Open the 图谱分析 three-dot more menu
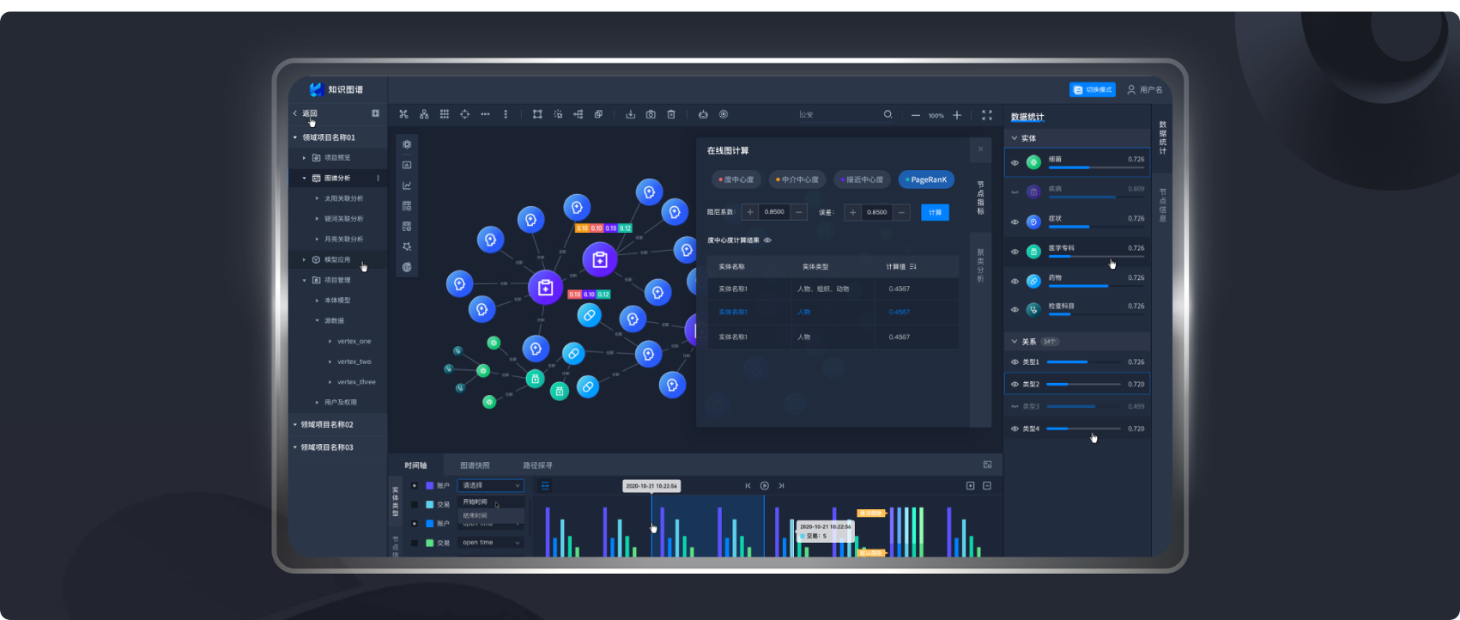The image size is (1460, 620). pyautogui.click(x=378, y=179)
